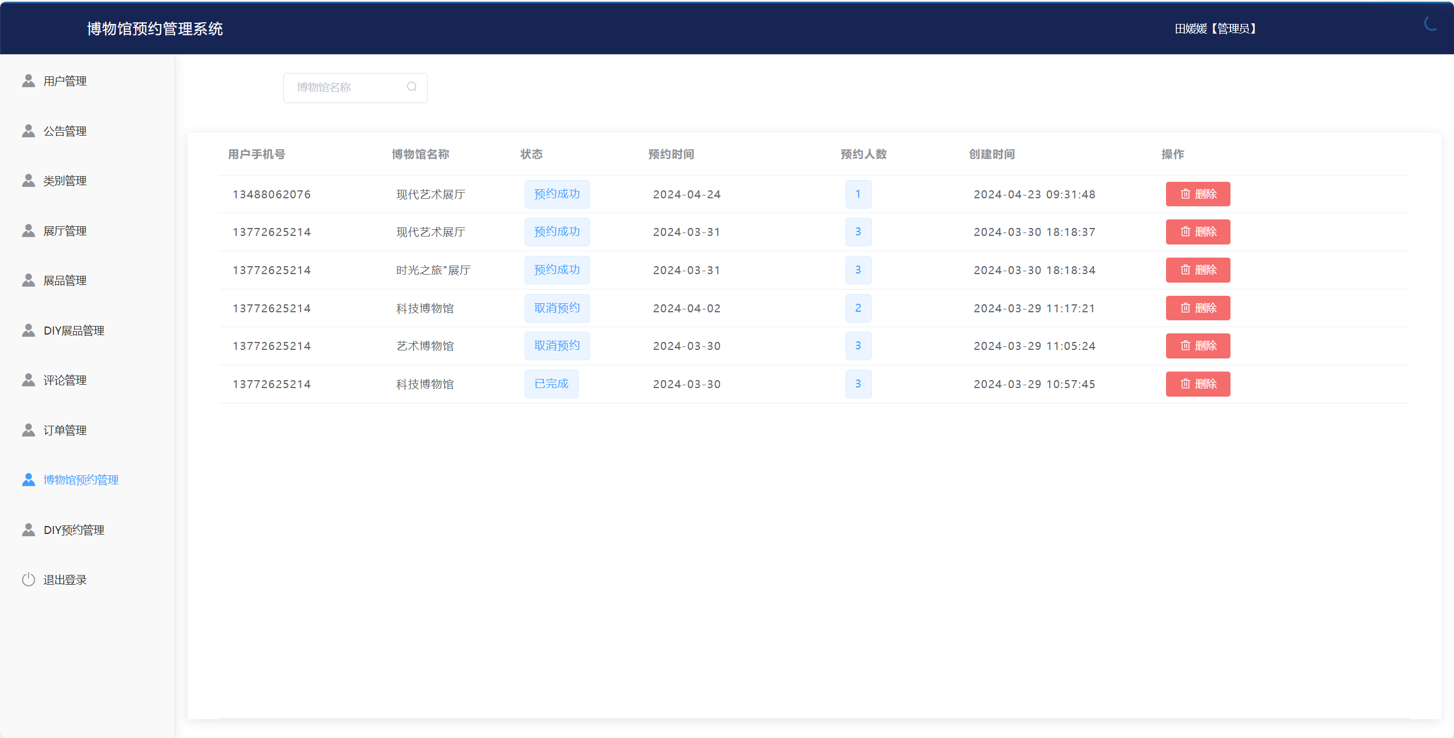1454x738 pixels.
Task: Click the icon beside DIY预约管理
Action: pyautogui.click(x=29, y=530)
